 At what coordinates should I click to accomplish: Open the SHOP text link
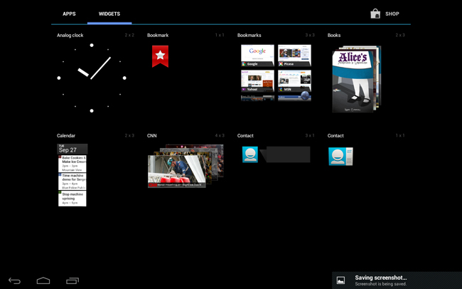392,14
